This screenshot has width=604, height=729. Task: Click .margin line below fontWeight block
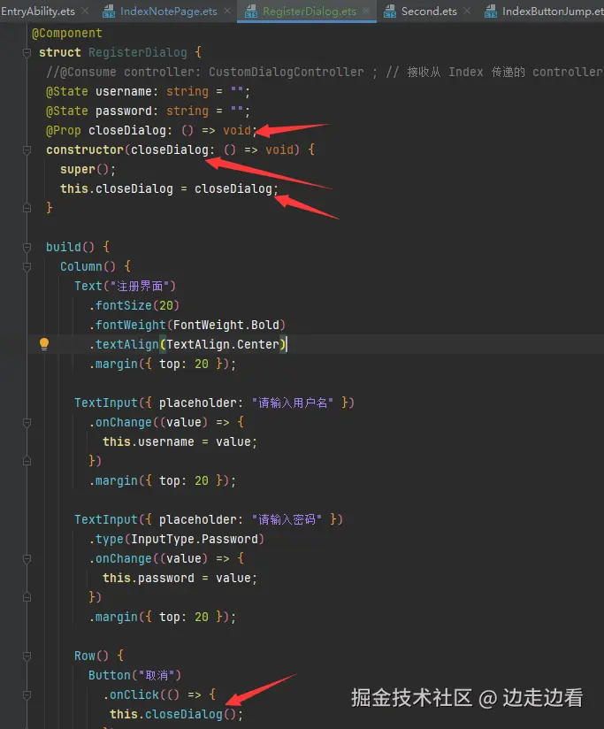163,364
